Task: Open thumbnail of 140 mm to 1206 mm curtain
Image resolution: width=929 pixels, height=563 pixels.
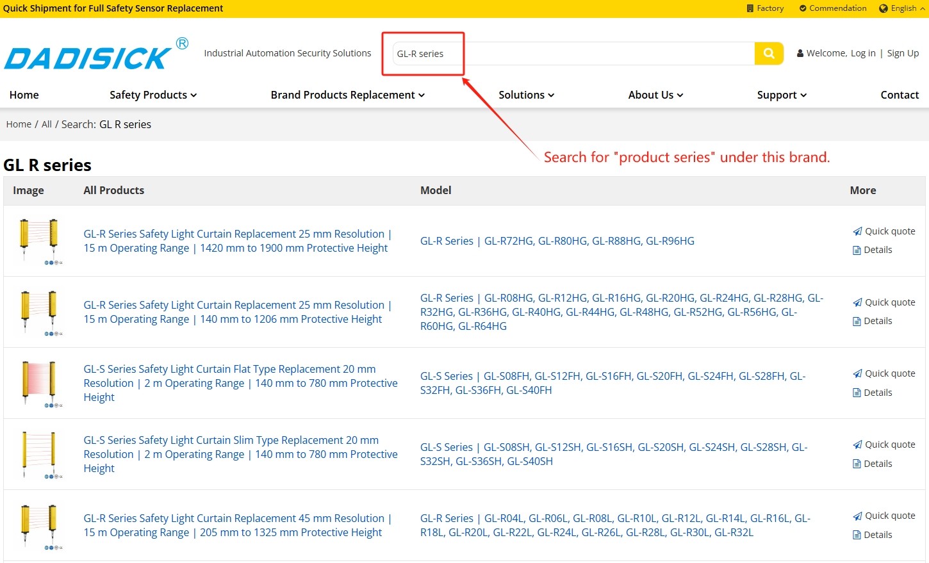Action: [40, 312]
